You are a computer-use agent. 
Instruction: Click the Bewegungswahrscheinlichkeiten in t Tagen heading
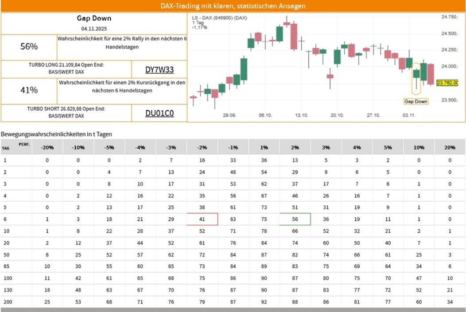coord(56,133)
